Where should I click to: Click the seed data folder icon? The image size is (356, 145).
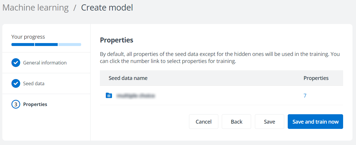point(109,95)
